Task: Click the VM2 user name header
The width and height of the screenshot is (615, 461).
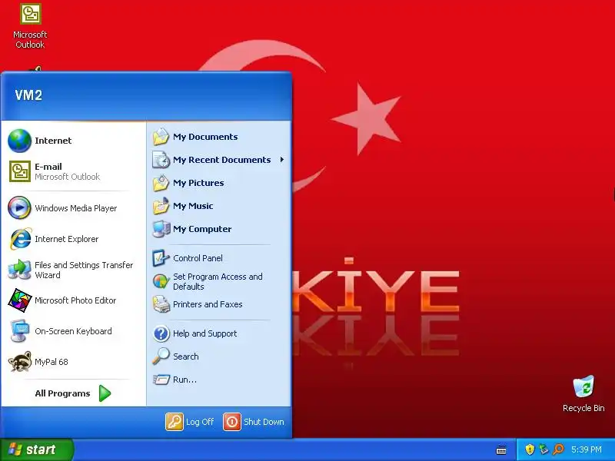Action: [28, 95]
